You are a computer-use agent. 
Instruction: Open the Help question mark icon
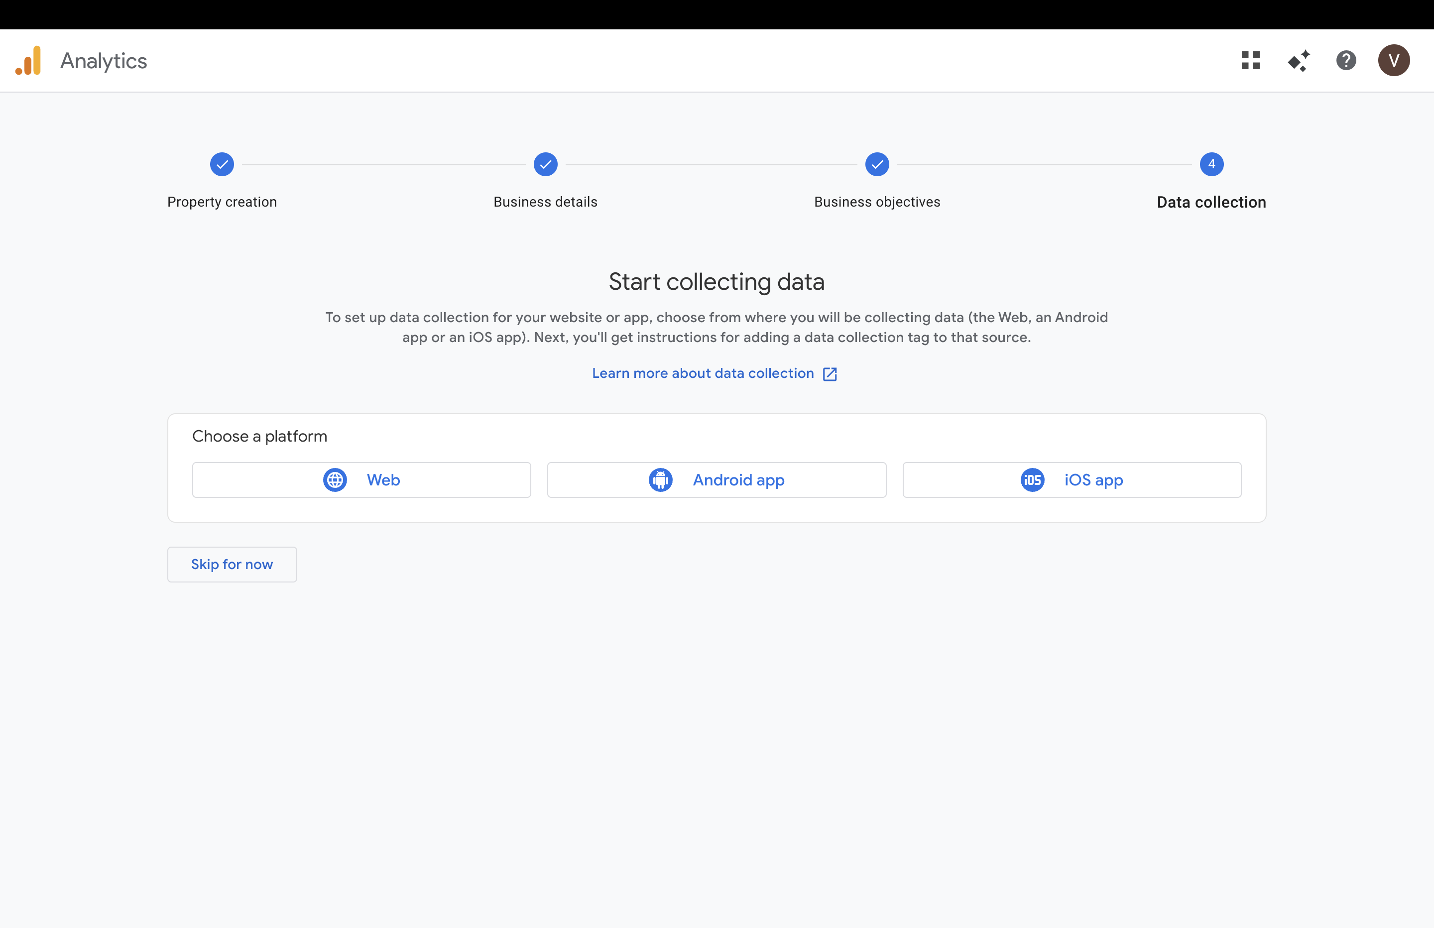click(1346, 60)
